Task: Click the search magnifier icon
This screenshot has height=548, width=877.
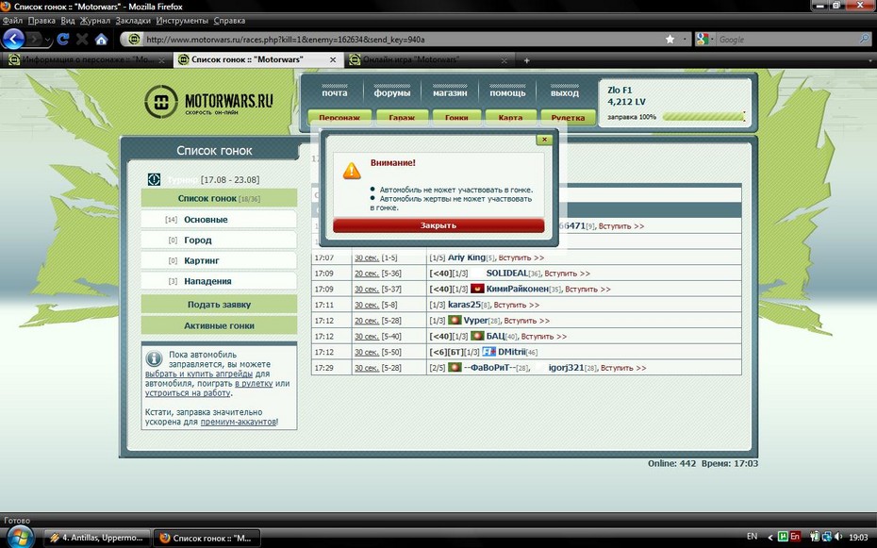Action: pos(865,40)
